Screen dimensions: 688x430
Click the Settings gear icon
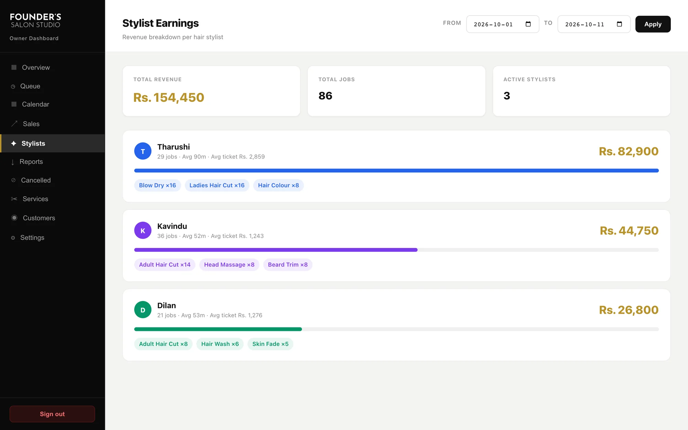13,238
